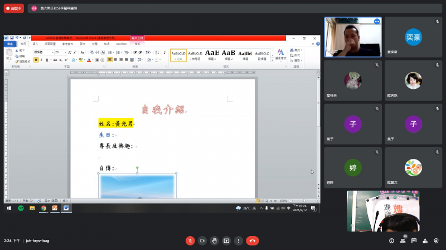Open the font size dropdown showing 20
446x250 pixels.
pos(65,52)
